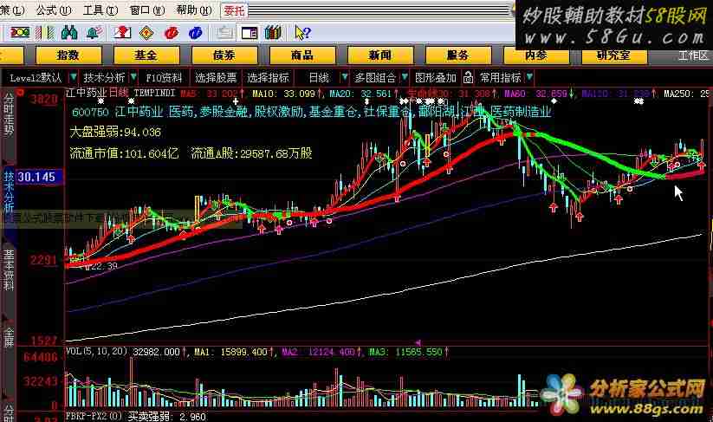Open the 工具(T) menu
The height and width of the screenshot is (422, 713).
tap(100, 10)
